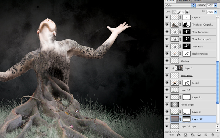
Task: Switch to the Paths tab
Action: pyautogui.click(x=197, y=1)
